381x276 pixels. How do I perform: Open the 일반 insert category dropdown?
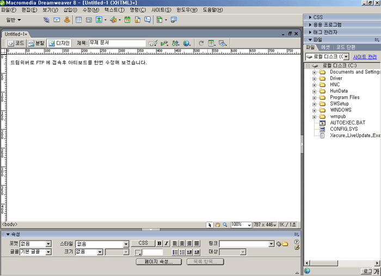point(14,20)
